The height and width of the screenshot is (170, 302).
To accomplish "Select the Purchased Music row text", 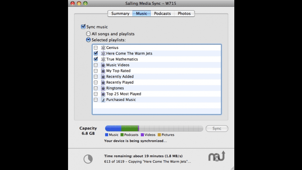I will (x=121, y=100).
